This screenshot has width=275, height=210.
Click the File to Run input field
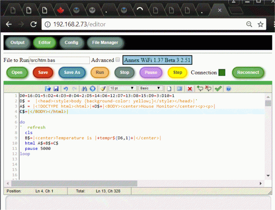click(x=59, y=61)
